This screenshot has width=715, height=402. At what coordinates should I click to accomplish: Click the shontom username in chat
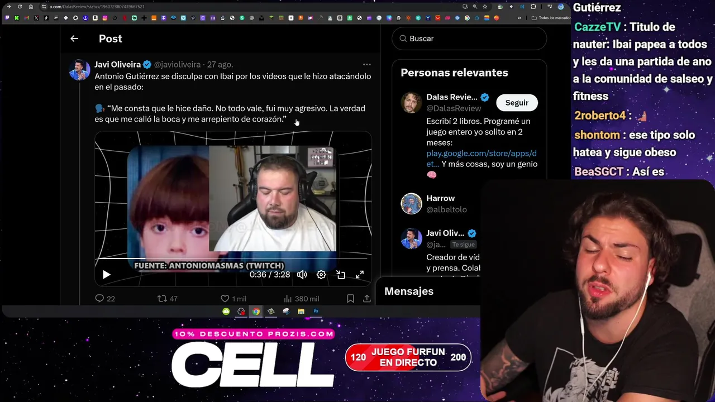597,135
